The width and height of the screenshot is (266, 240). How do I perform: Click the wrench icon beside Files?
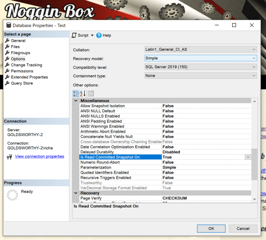7,46
